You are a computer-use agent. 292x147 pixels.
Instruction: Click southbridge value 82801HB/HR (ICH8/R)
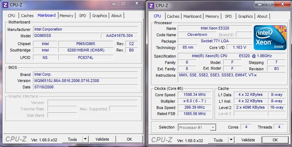click(x=86, y=50)
